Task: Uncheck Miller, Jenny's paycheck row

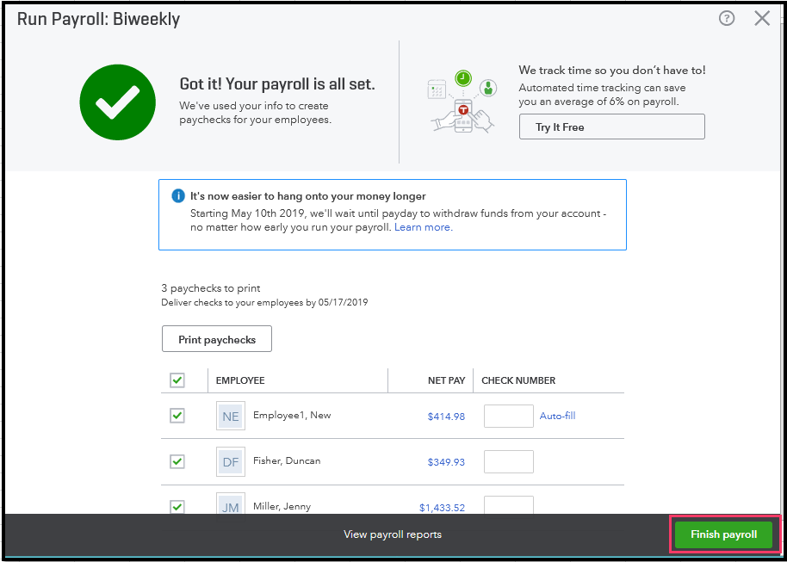Action: [177, 506]
